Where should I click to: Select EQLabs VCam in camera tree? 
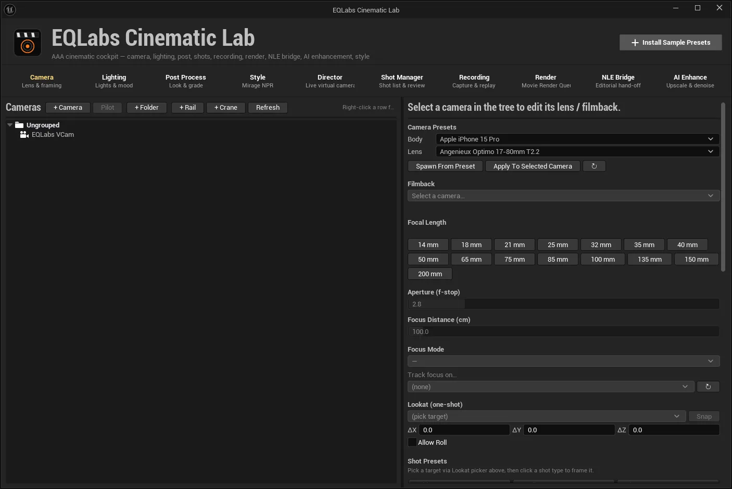53,135
